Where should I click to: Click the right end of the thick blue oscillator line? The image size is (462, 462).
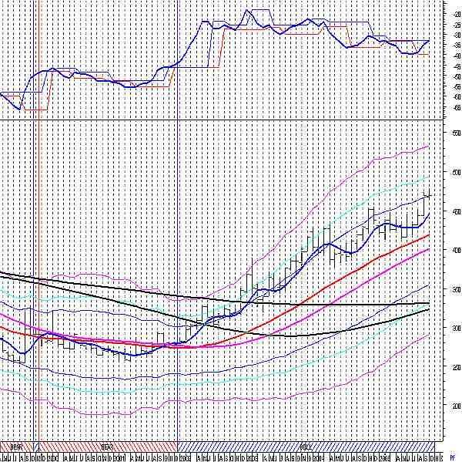tap(428, 41)
